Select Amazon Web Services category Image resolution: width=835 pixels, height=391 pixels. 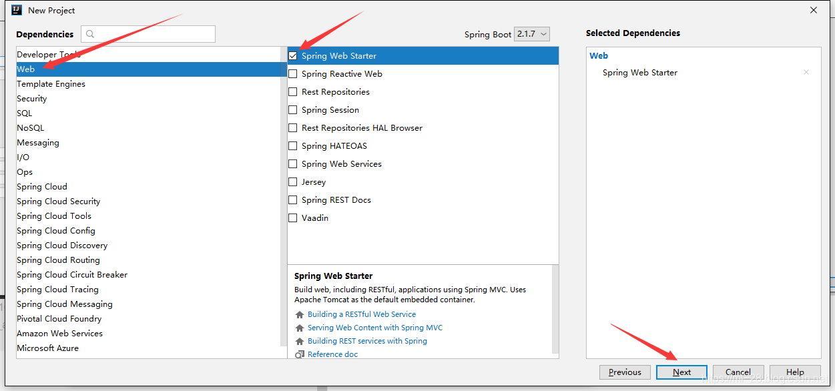(149, 334)
